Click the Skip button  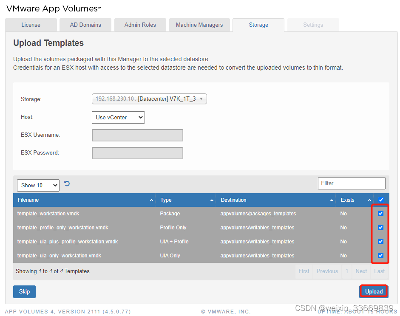25,291
